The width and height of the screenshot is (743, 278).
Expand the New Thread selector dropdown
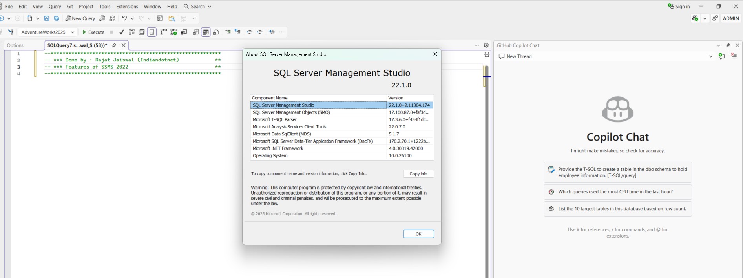[x=710, y=56]
